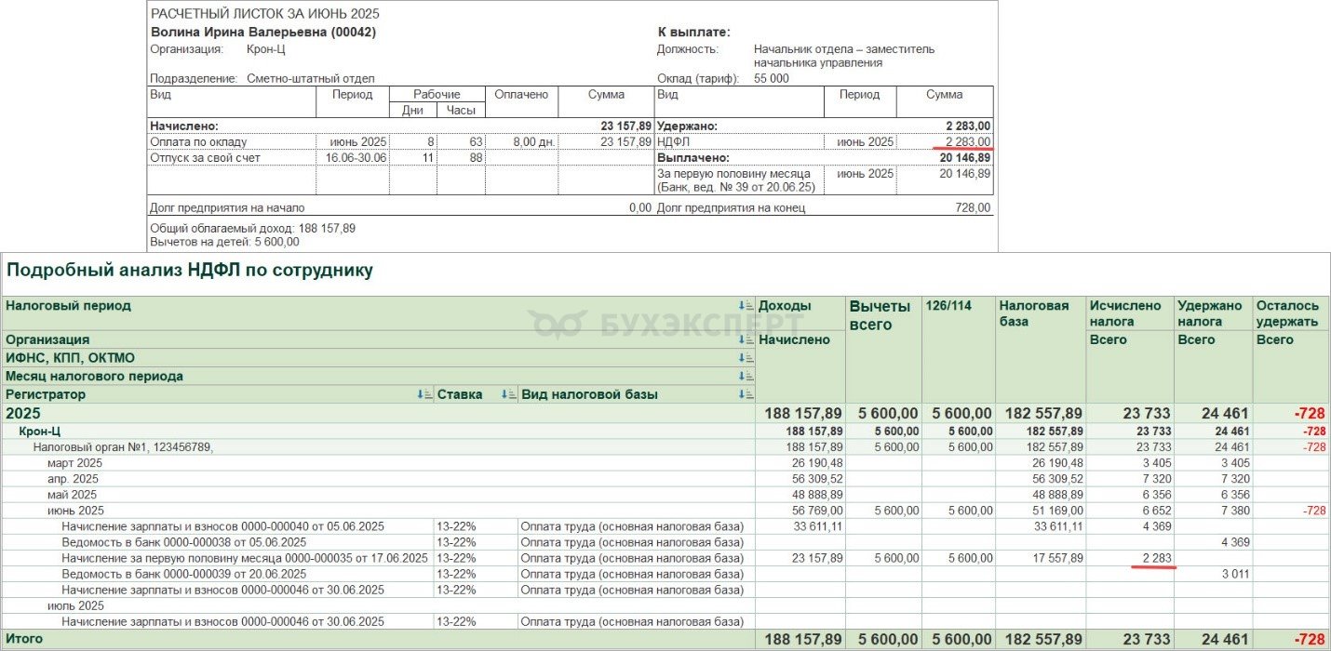The height and width of the screenshot is (651, 1331).
Task: Click the Регистратор column sort icon
Action: point(425,394)
